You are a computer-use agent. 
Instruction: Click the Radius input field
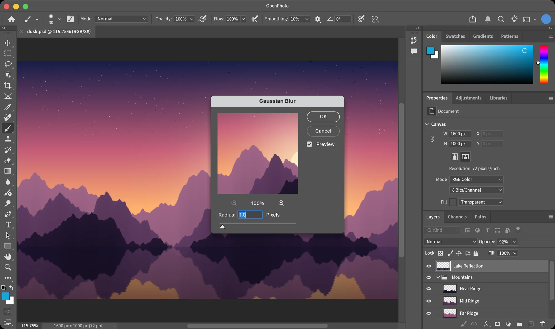250,215
